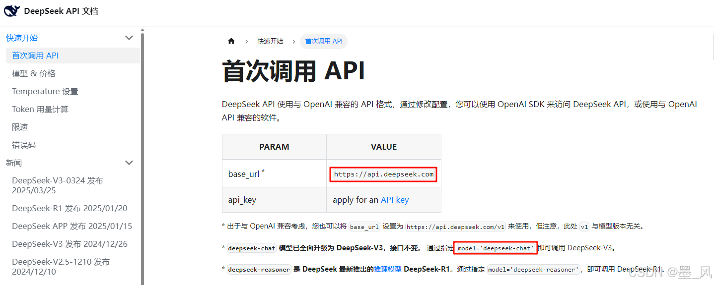Viewport: 714px width, 285px height.
Task: Click the sidebar vertical scrollbar
Action: [x=143, y=158]
